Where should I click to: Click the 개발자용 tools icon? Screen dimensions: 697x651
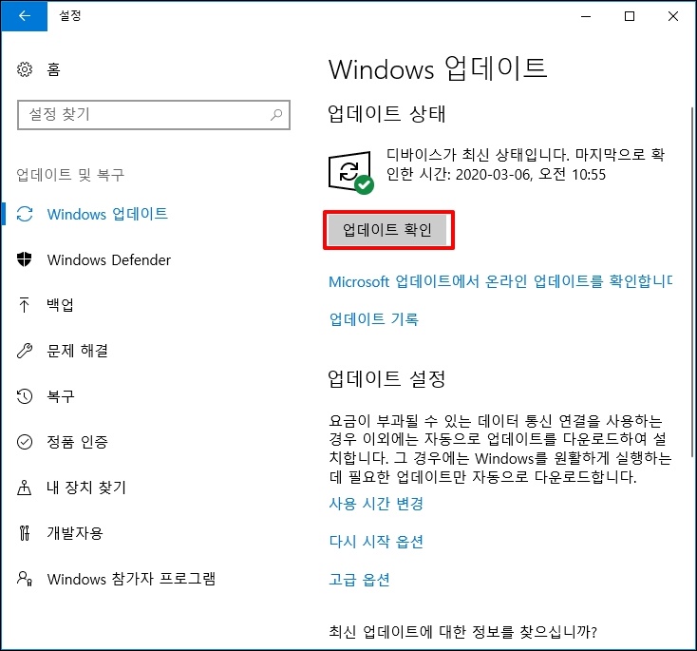tap(25, 532)
